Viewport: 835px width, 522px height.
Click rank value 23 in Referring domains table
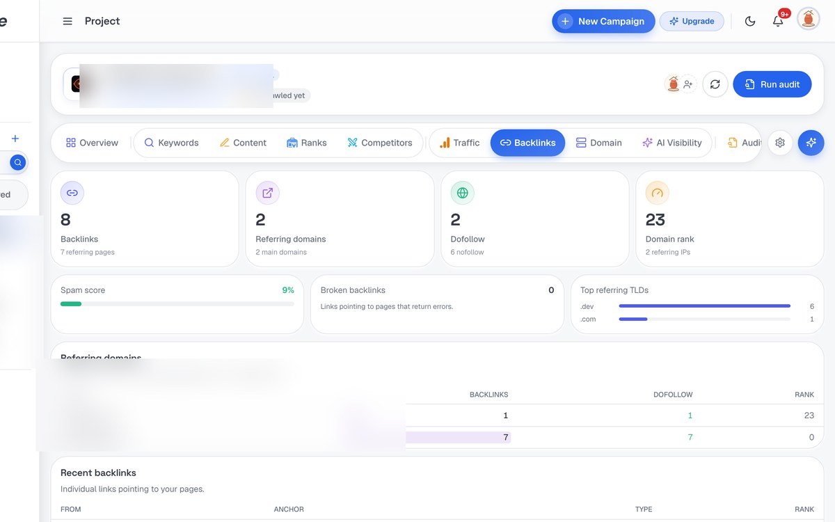click(809, 416)
